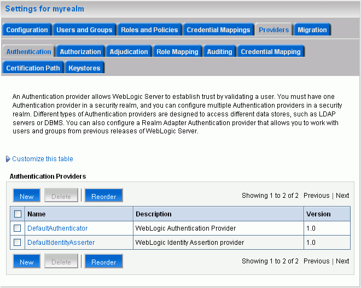The image size is (361, 288).
Task: Open the Certification Path sub-tab
Action: [33, 68]
